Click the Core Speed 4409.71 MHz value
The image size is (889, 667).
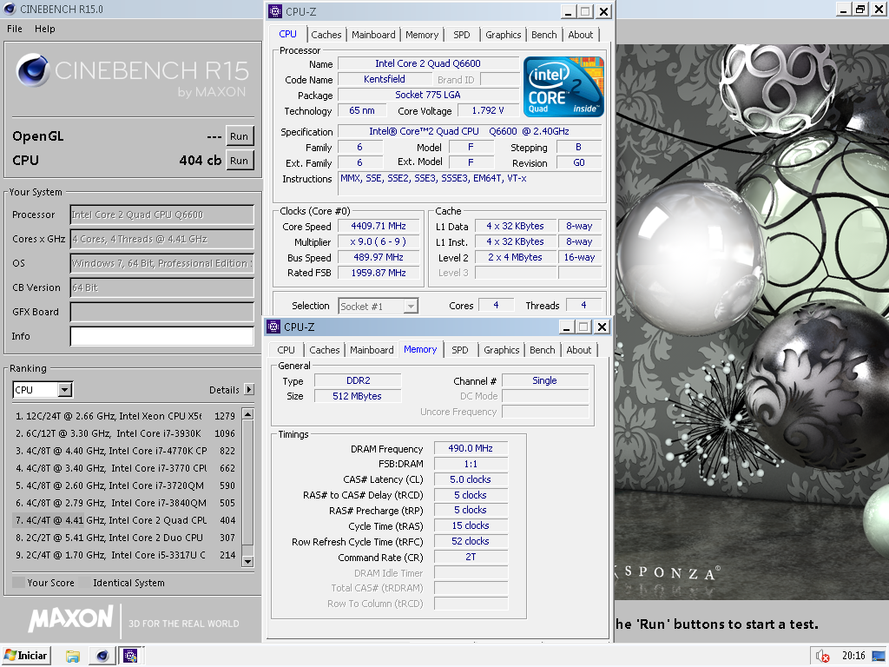[379, 227]
